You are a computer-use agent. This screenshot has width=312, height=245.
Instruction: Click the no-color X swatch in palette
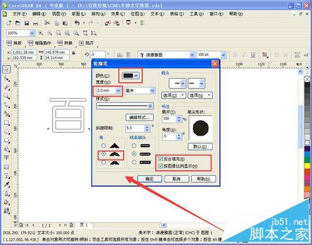[x=307, y=79]
